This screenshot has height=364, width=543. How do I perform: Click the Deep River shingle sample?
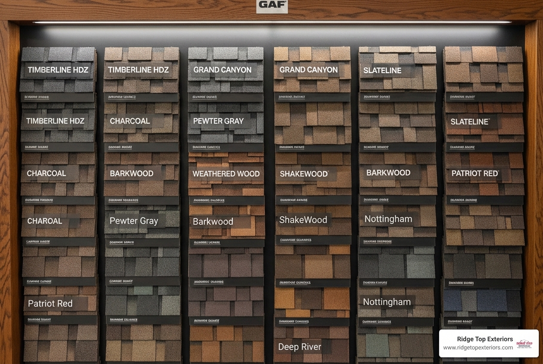(x=299, y=347)
